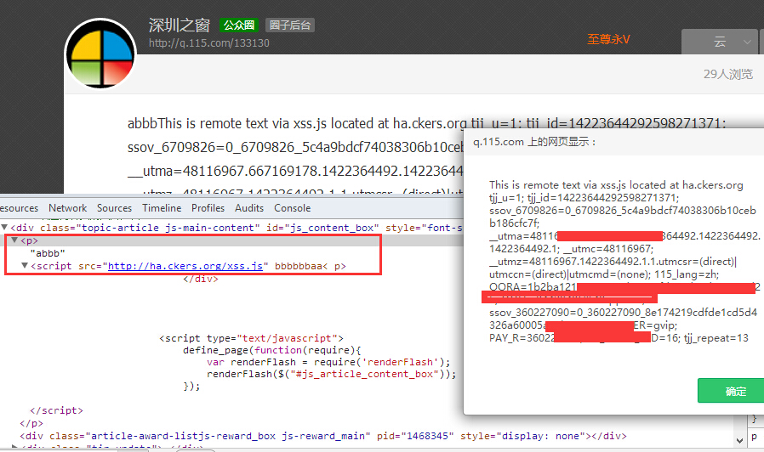The width and height of the screenshot is (764, 452).
Task: Click the 至尊永V user name
Action: point(608,39)
